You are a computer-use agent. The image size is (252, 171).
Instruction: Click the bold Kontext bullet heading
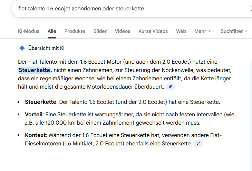tap(35, 135)
